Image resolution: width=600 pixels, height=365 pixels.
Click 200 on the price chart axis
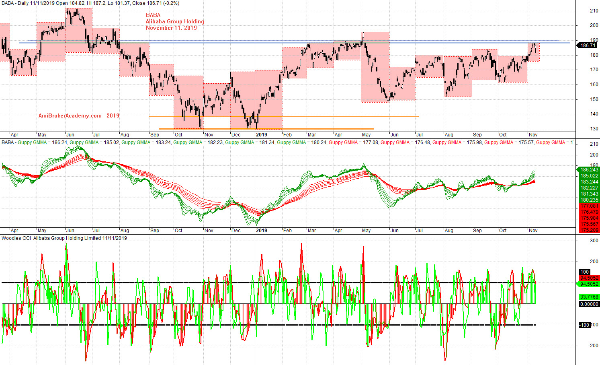594,25
